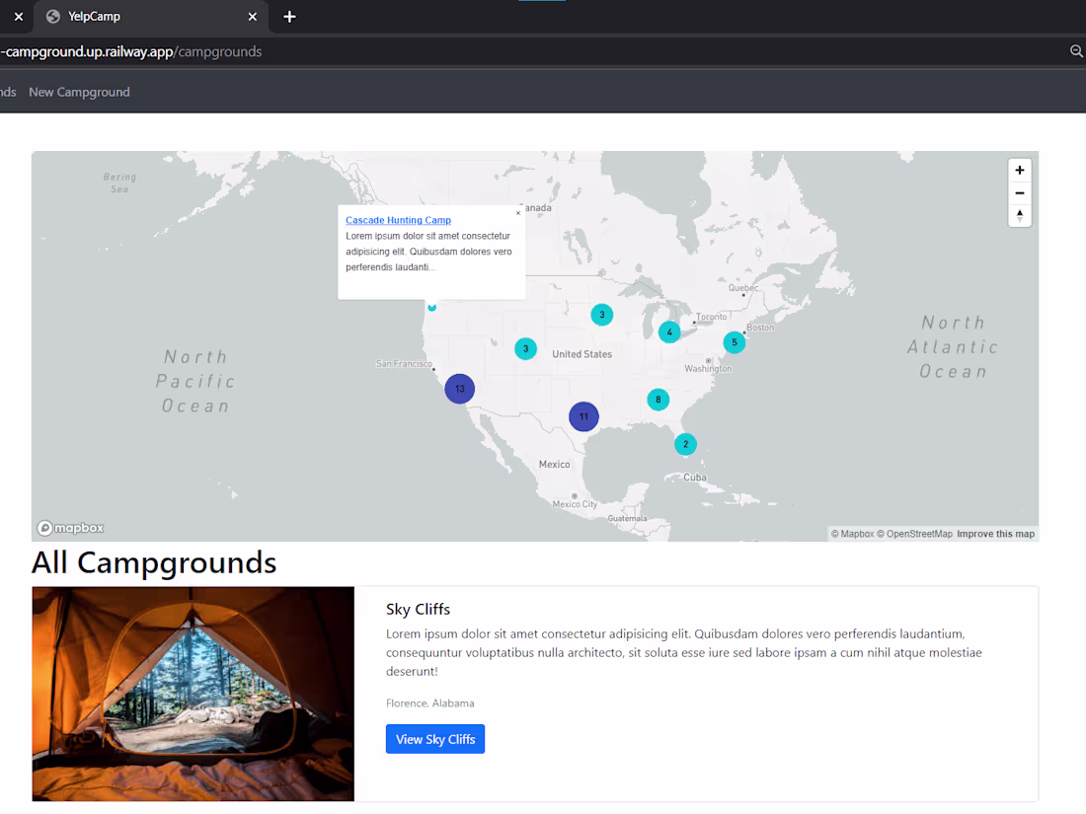Screen dimensions: 1086x814
Task: Click the cluster marker labeled 3 near Nevada
Action: [x=525, y=348]
